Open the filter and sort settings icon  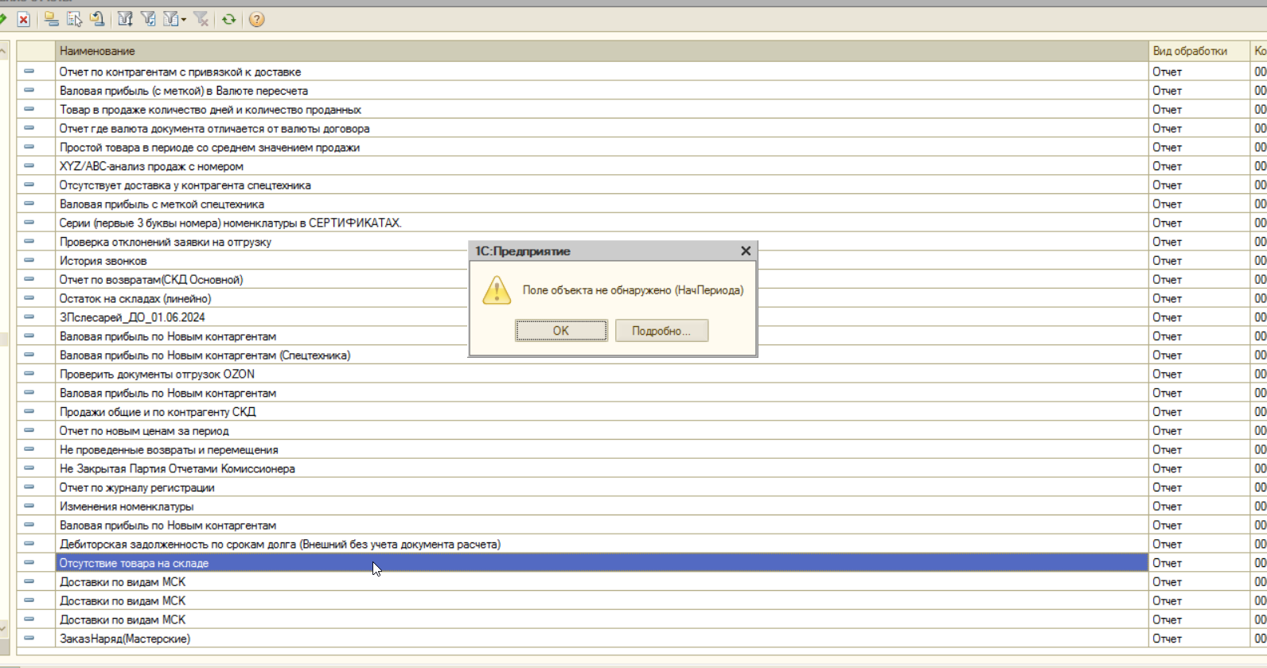point(125,20)
